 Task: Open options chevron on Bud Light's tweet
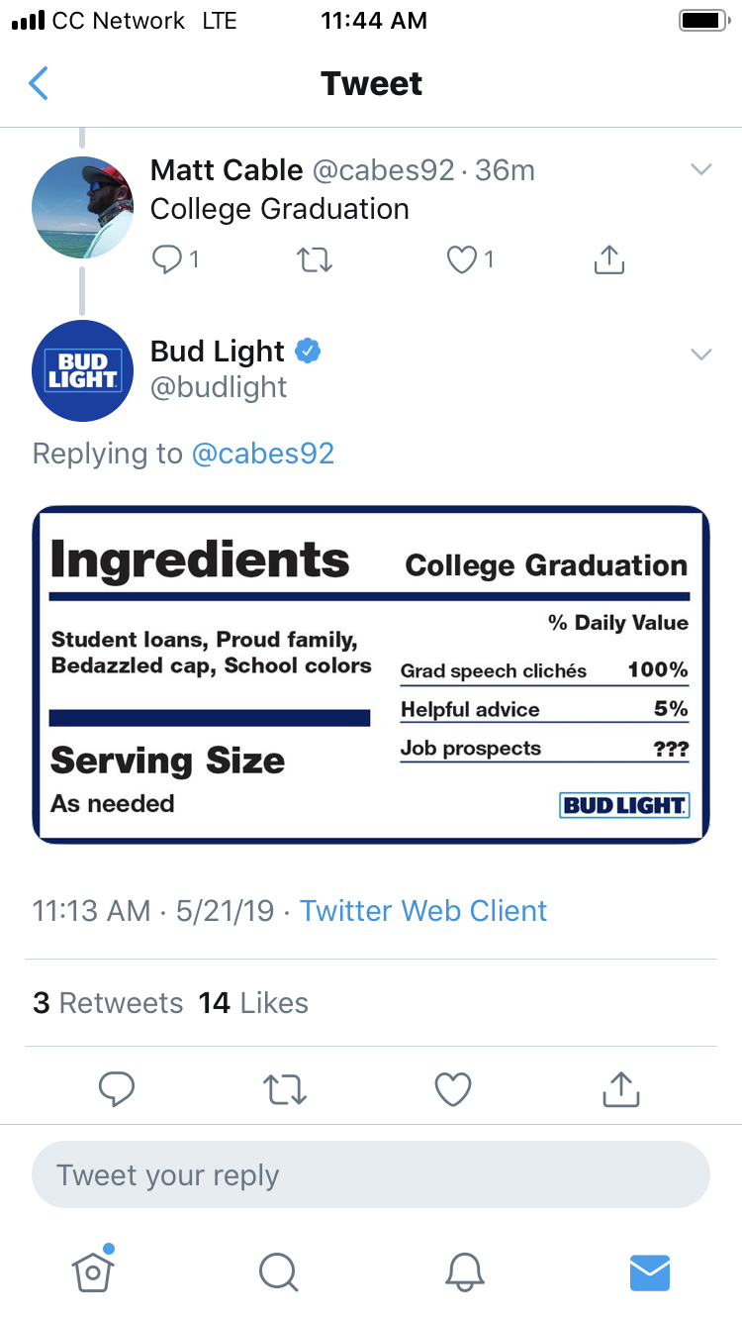click(701, 355)
